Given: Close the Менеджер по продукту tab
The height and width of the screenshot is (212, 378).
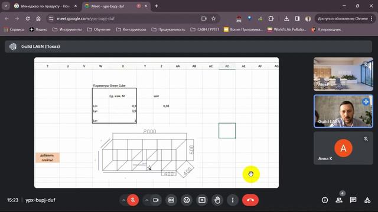Looking at the screenshot, I should click(76, 6).
